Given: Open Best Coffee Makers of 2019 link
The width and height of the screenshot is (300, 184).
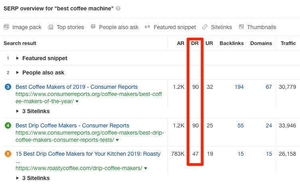Looking at the screenshot, I should tap(77, 87).
